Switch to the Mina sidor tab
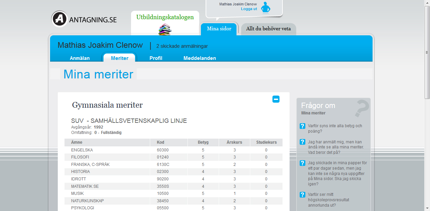Viewport: 430px width, 211px height. [219, 29]
